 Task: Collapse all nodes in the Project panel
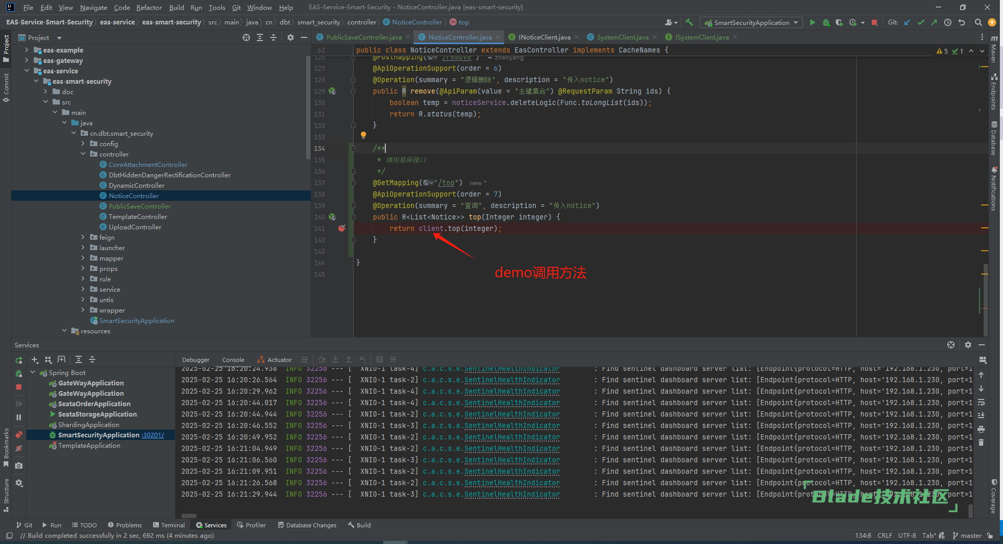[273, 37]
